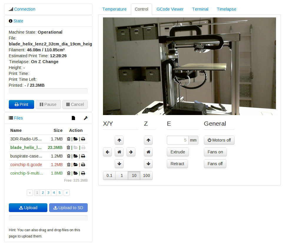
Task: Load the 3DR-Radio-US file
Action: [76, 139]
